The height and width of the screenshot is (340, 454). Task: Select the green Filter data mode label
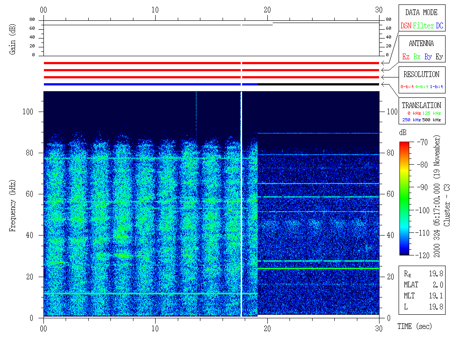423,26
